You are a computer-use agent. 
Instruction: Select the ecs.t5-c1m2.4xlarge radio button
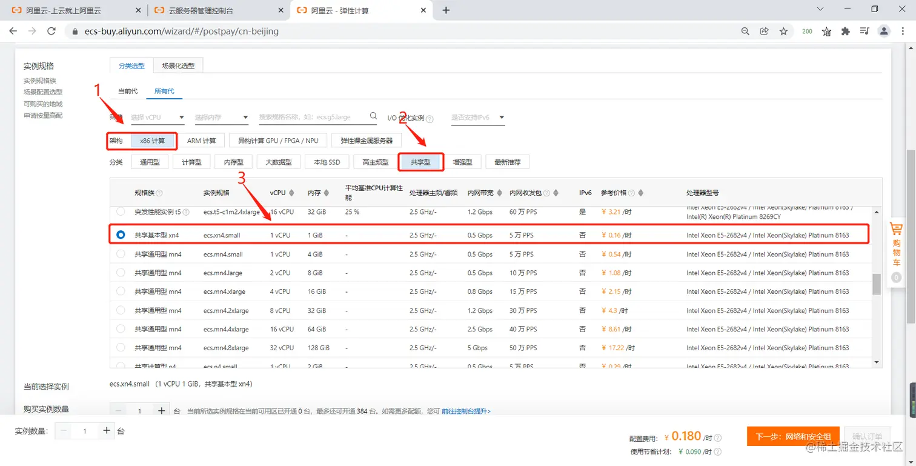(121, 211)
